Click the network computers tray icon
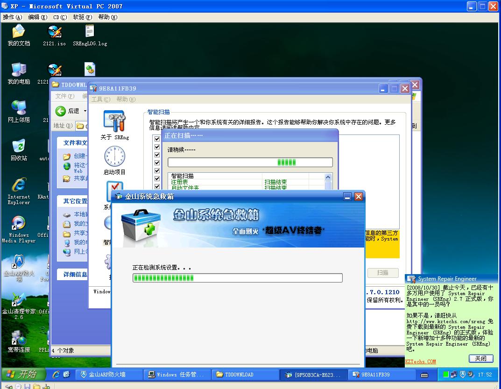 click(454, 375)
